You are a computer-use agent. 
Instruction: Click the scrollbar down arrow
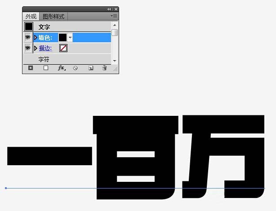click(115, 61)
